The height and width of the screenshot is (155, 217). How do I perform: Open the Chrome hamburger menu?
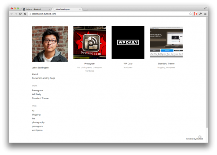click(205, 14)
